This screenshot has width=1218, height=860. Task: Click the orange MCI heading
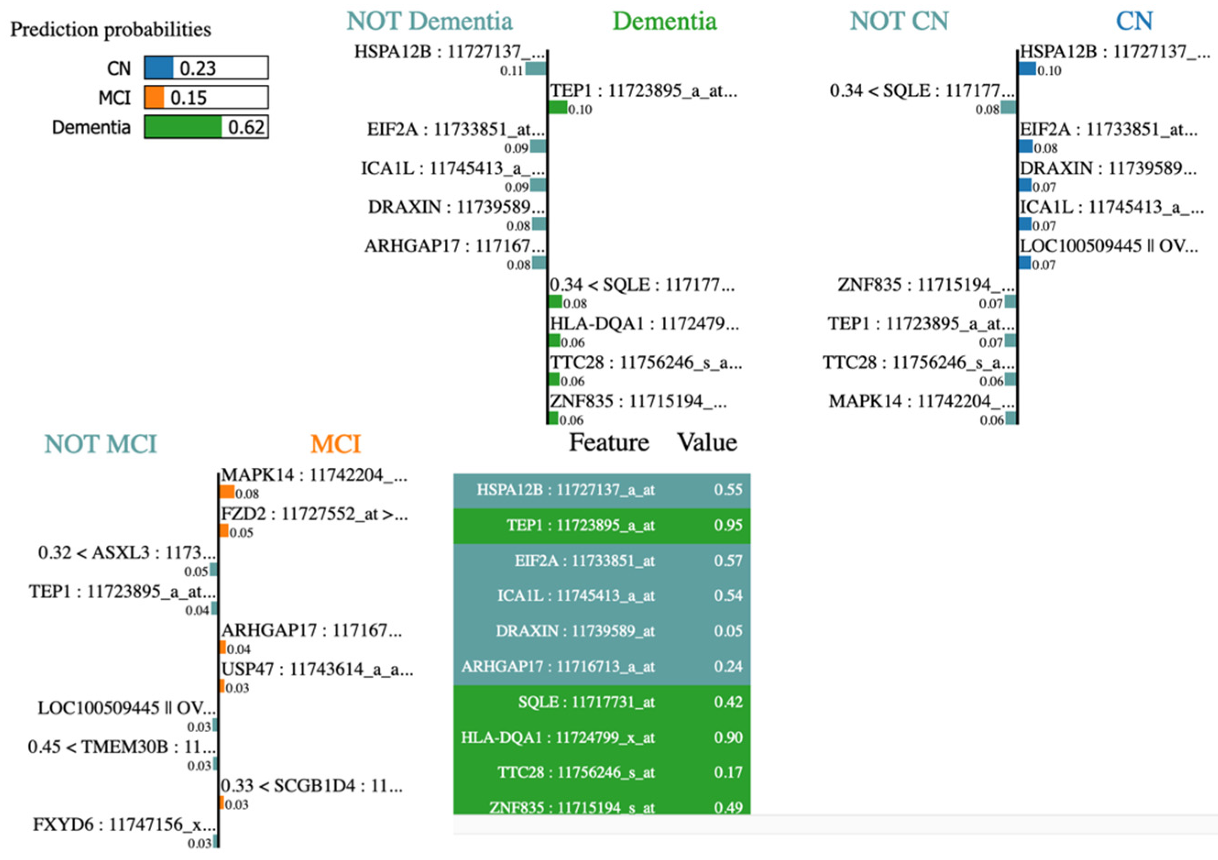click(x=335, y=444)
